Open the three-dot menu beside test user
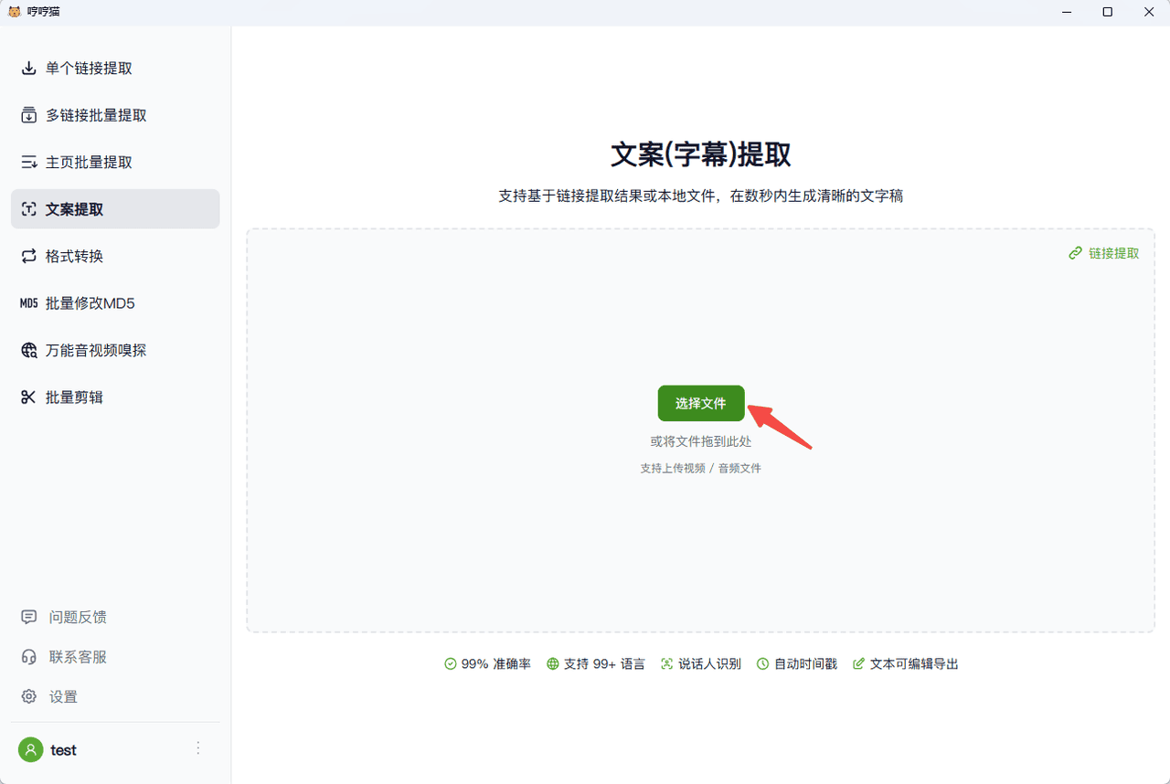 coord(198,748)
